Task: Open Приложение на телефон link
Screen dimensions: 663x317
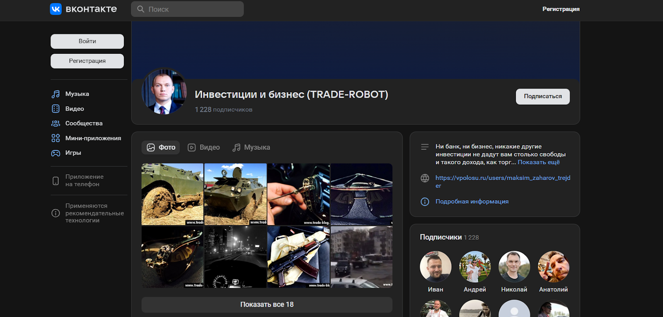Action: (84, 180)
